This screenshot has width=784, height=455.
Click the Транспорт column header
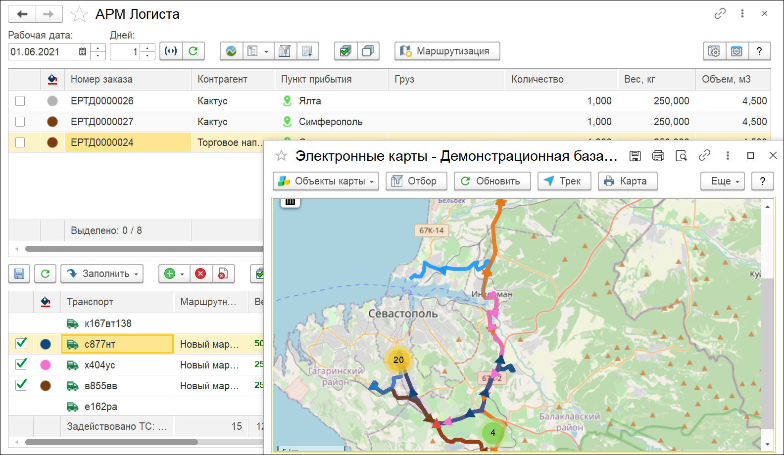pyautogui.click(x=90, y=302)
